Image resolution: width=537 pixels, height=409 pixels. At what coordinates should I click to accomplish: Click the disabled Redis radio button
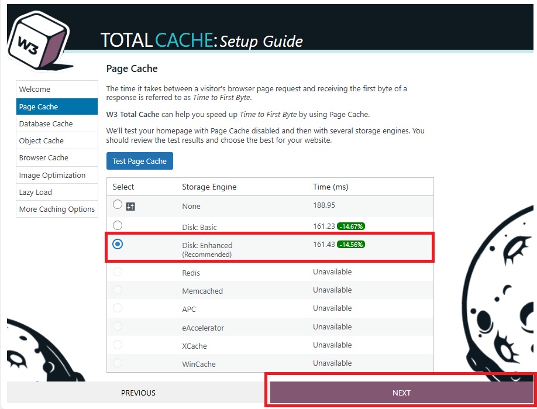pos(118,271)
